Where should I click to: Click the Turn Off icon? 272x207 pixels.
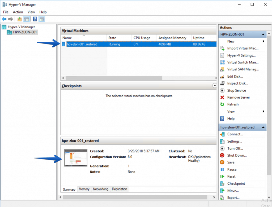222,148
